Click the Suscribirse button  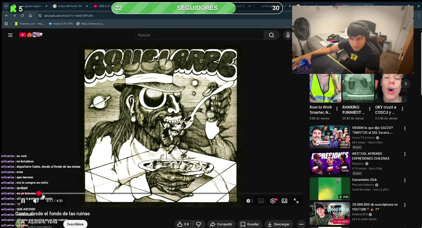(x=75, y=224)
